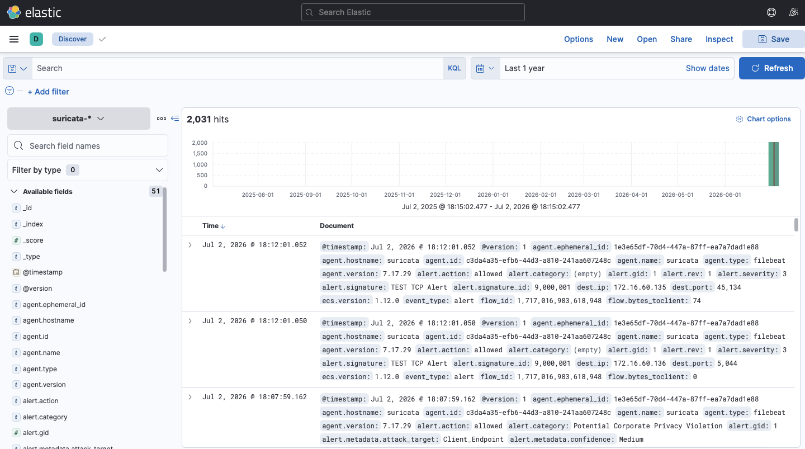Collapse the Available fields section

pyautogui.click(x=14, y=191)
